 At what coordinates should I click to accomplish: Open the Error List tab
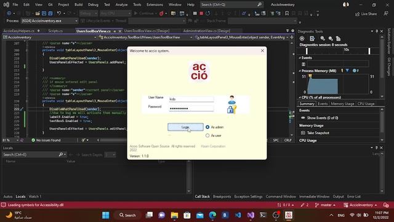click(x=354, y=197)
